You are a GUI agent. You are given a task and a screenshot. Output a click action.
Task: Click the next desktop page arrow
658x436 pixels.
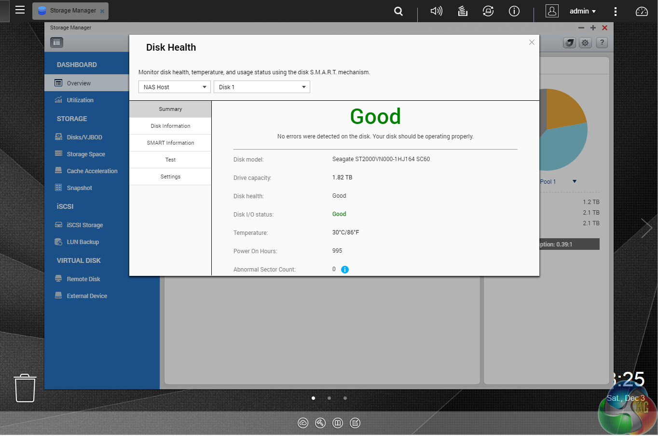(x=646, y=228)
